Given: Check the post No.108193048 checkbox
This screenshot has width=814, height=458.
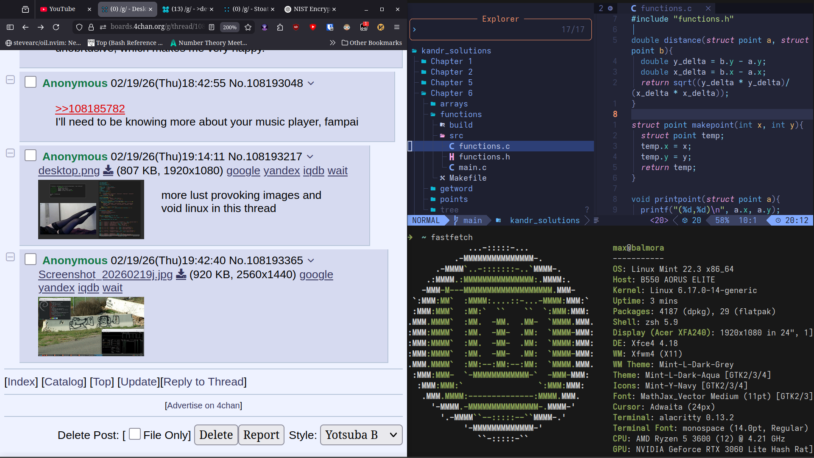Looking at the screenshot, I should tap(31, 82).
